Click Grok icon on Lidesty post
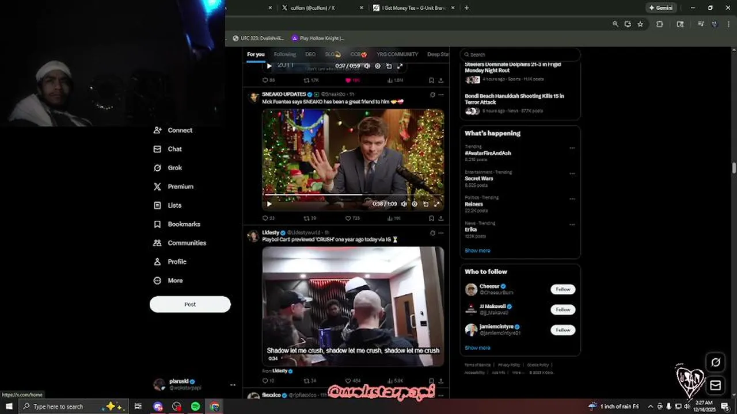The height and width of the screenshot is (414, 737). coord(432,233)
